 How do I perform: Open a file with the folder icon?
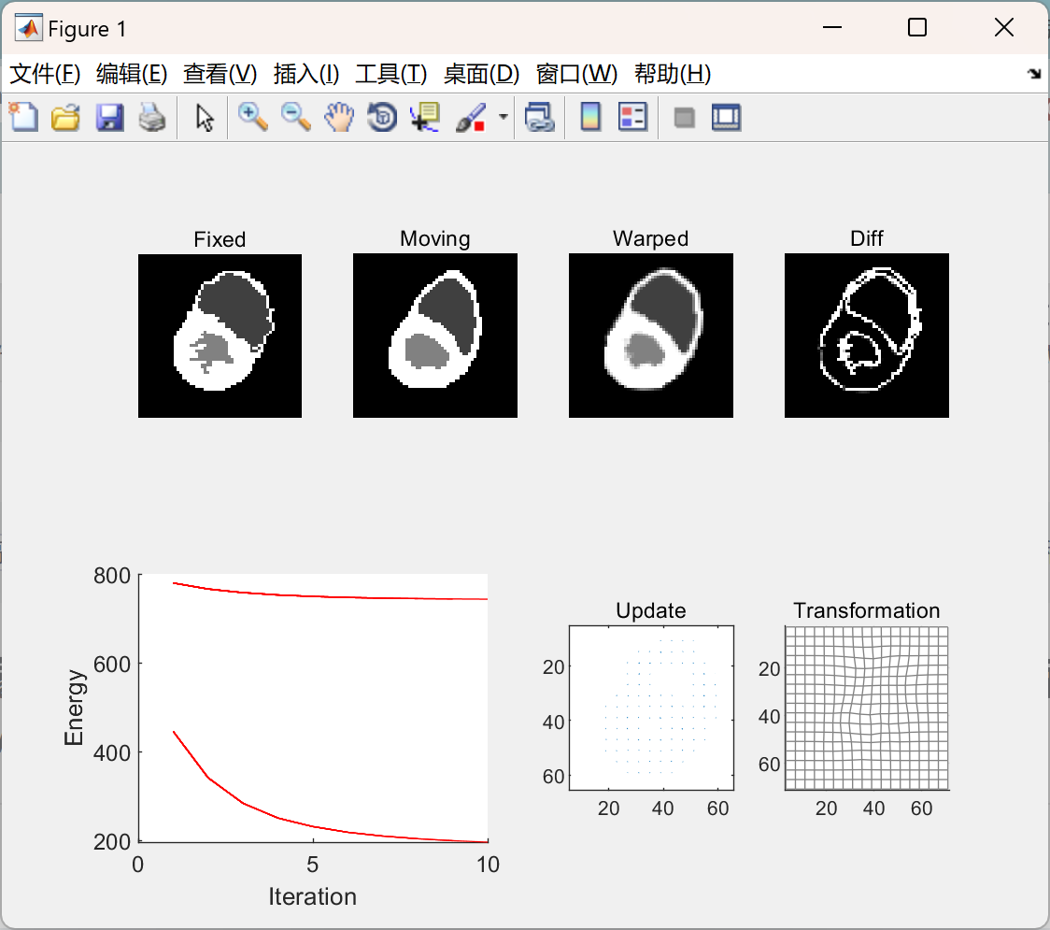(x=65, y=117)
